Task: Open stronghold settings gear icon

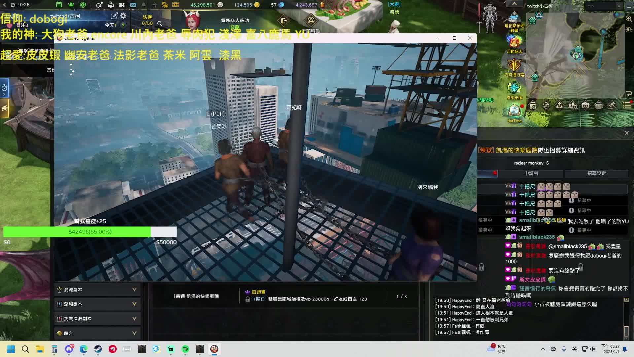Action: click(x=123, y=16)
